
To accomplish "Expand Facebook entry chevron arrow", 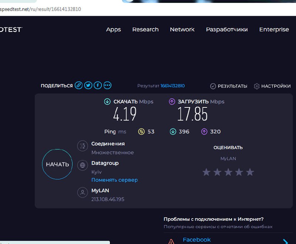I will (286, 241).
